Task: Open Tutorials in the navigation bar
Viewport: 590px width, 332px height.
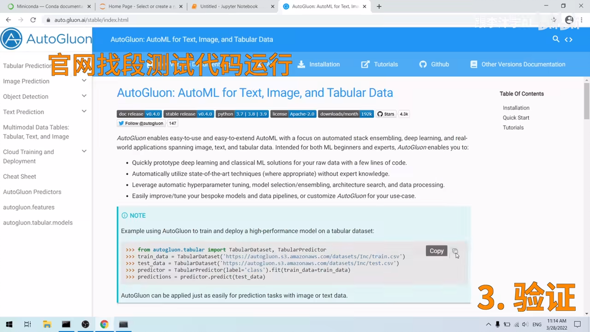Action: pyautogui.click(x=379, y=64)
